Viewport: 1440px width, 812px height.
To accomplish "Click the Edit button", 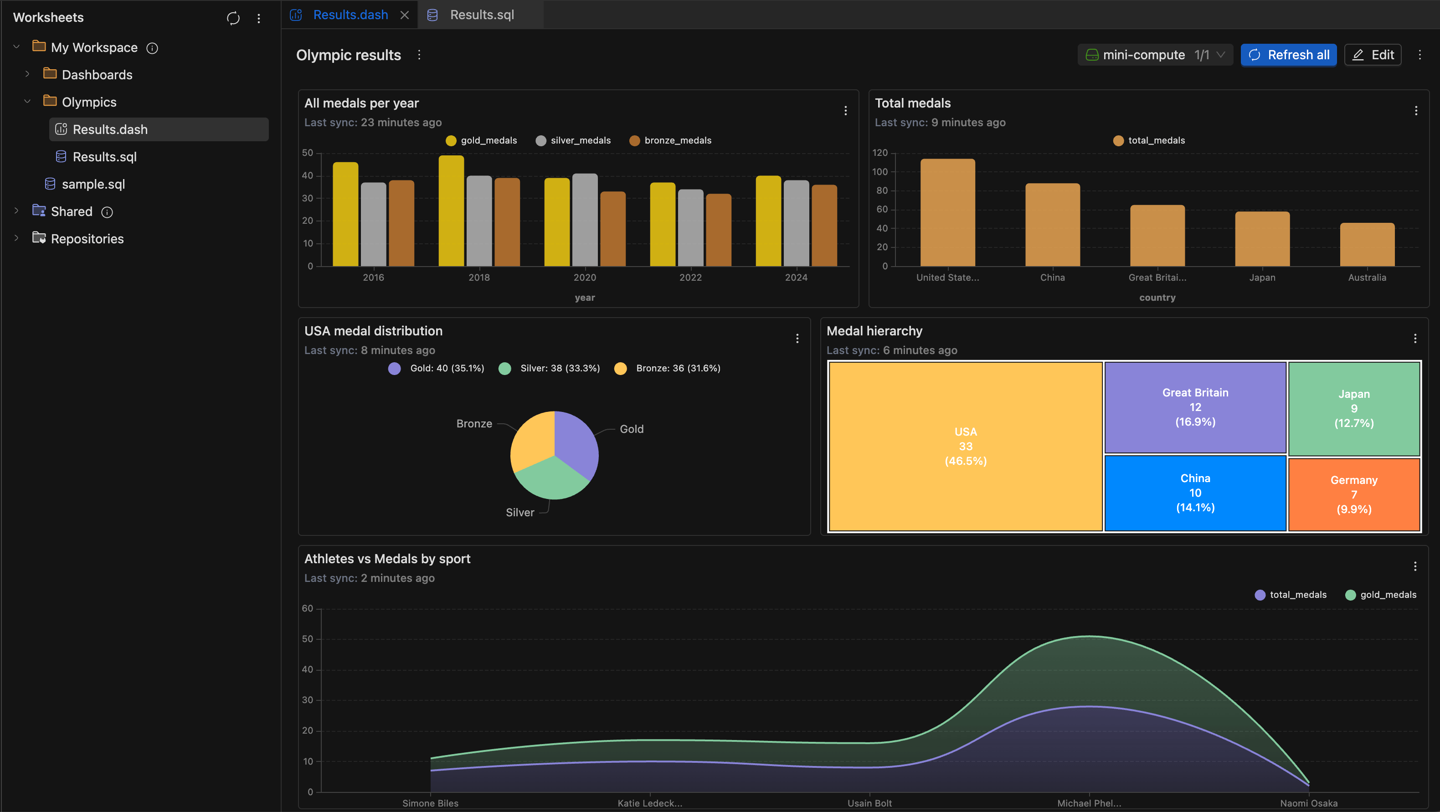I will [x=1373, y=55].
